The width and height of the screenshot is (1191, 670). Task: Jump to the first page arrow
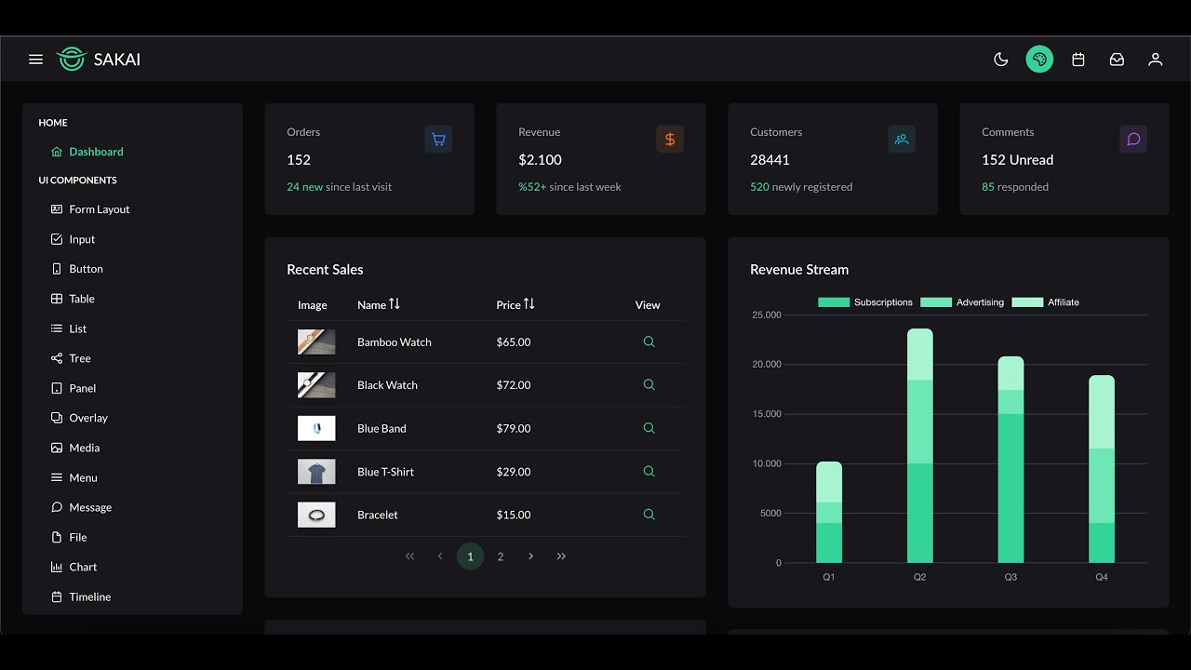point(409,556)
